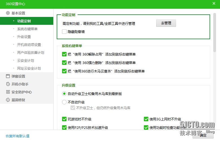Uncheck 使用 360强力删除 right-click menu option
220x141 pixels.
[64, 63]
